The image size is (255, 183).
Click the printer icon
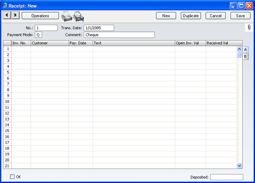point(66,16)
